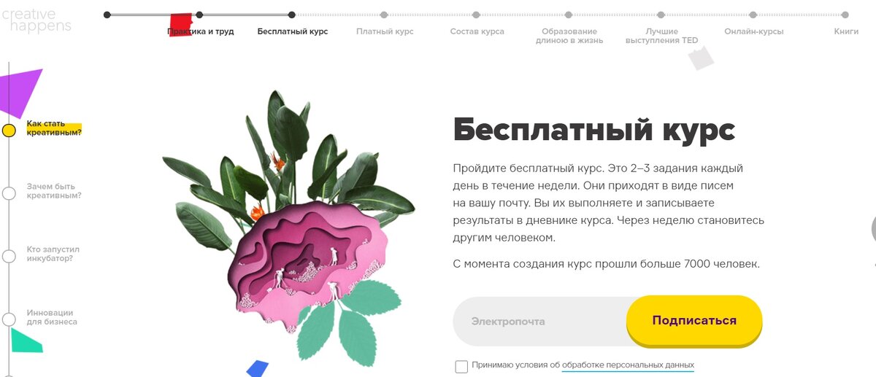Tick the personal data consent checkbox
This screenshot has height=377, width=876.
pyautogui.click(x=461, y=366)
